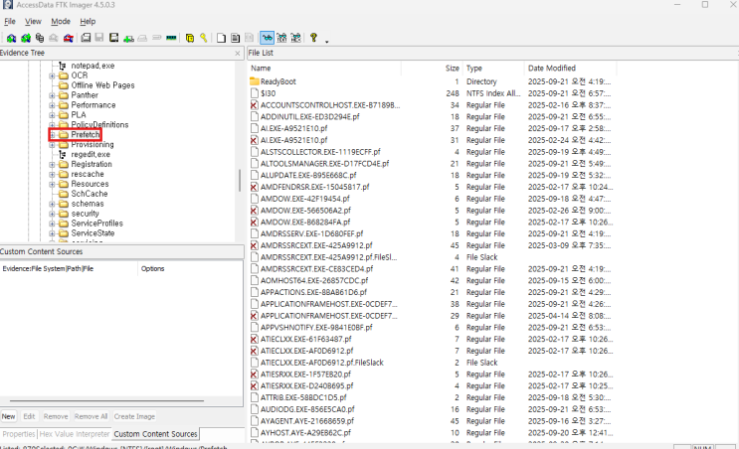Click the Evidence Tree vertical scrollbar
This screenshot has width=739, height=449.
tap(240, 181)
